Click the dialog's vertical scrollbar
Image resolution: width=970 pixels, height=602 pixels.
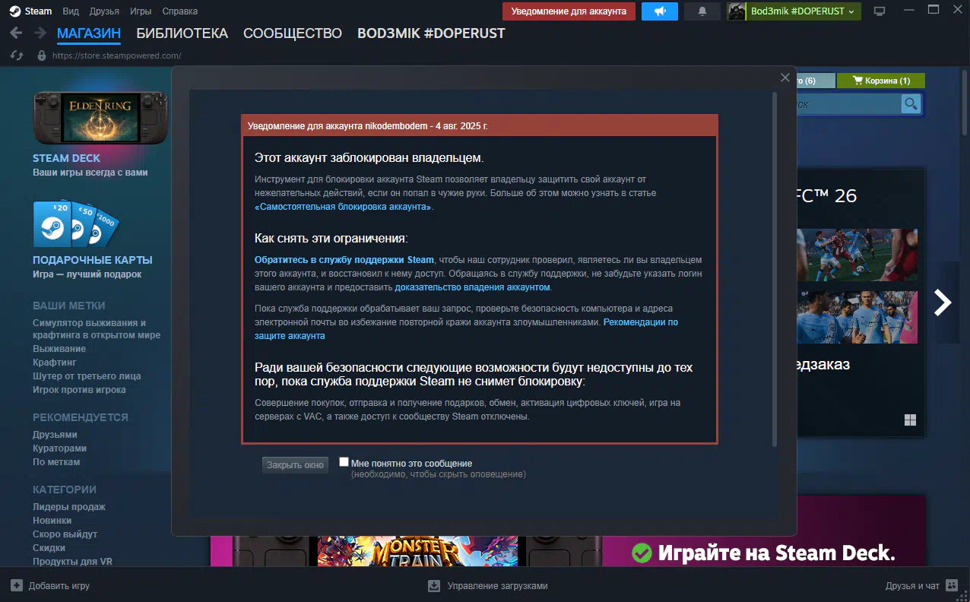pyautogui.click(x=775, y=270)
